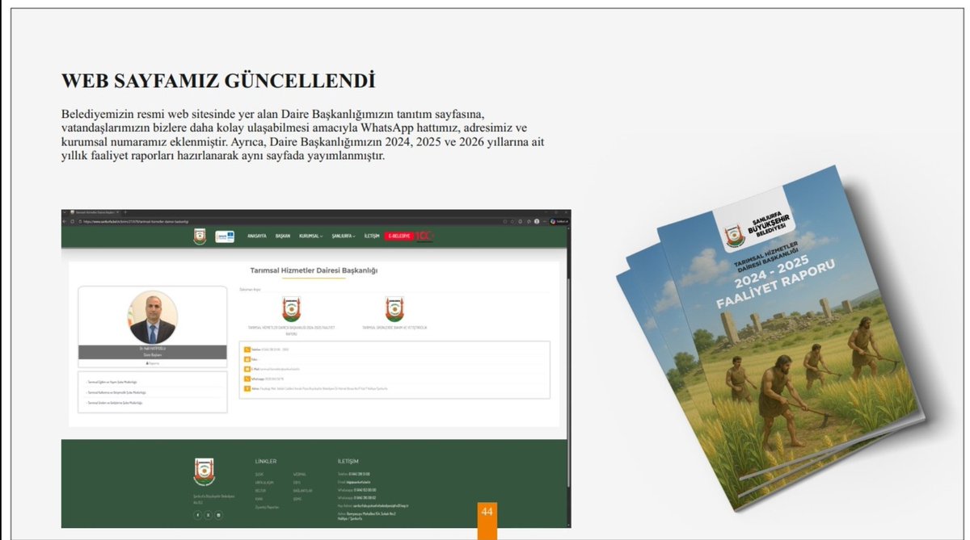Open the İLETİŞİM menu item
This screenshot has height=540, width=970.
click(372, 237)
